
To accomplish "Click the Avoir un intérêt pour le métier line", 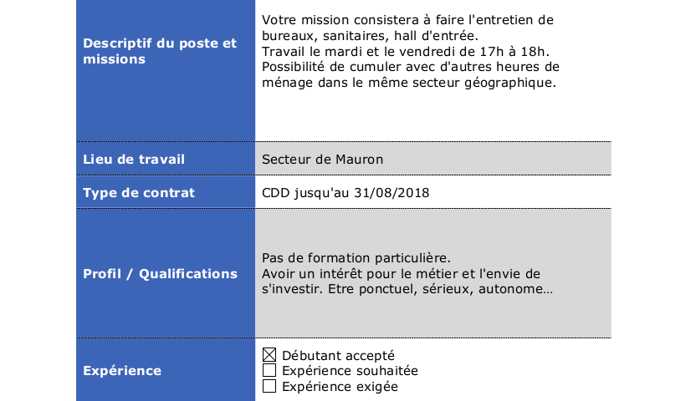I will coord(402,274).
